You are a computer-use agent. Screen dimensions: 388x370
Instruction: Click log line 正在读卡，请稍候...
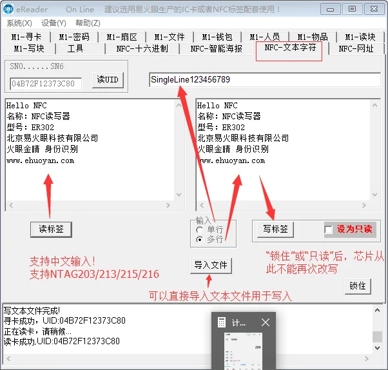[37, 331]
